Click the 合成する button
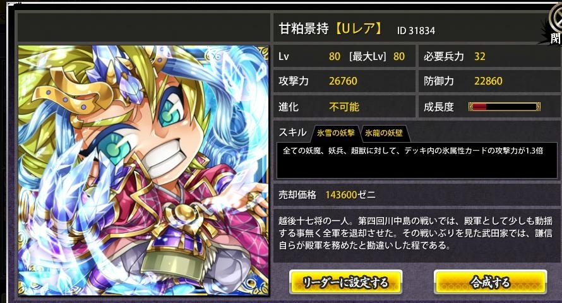 point(490,282)
